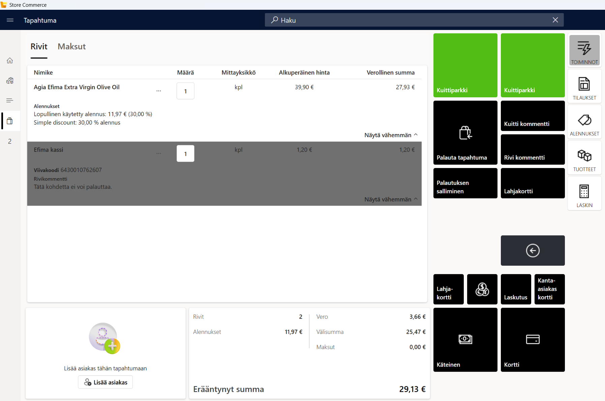Image resolution: width=605 pixels, height=401 pixels.
Task: Click the Erääntynyt summa 29,13 € amount
Action: (413, 389)
